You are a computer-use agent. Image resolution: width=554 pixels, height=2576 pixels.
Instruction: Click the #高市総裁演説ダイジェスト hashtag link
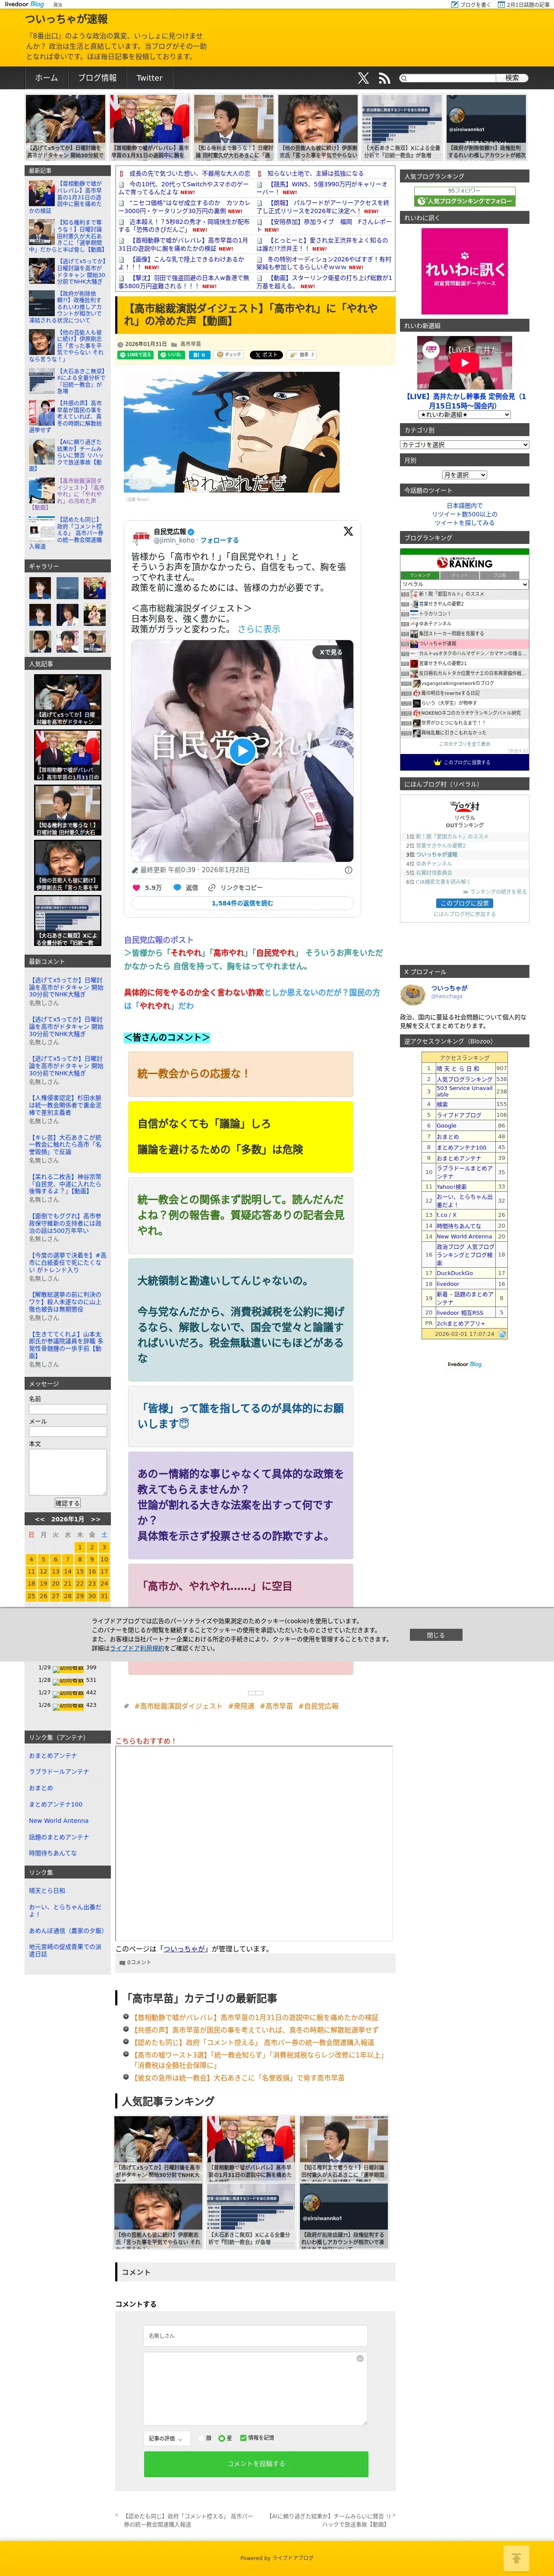click(x=178, y=1706)
